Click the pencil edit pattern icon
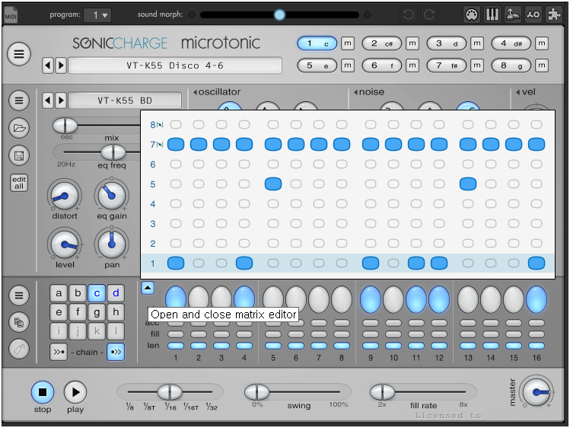570x428 pixels. pyautogui.click(x=19, y=349)
